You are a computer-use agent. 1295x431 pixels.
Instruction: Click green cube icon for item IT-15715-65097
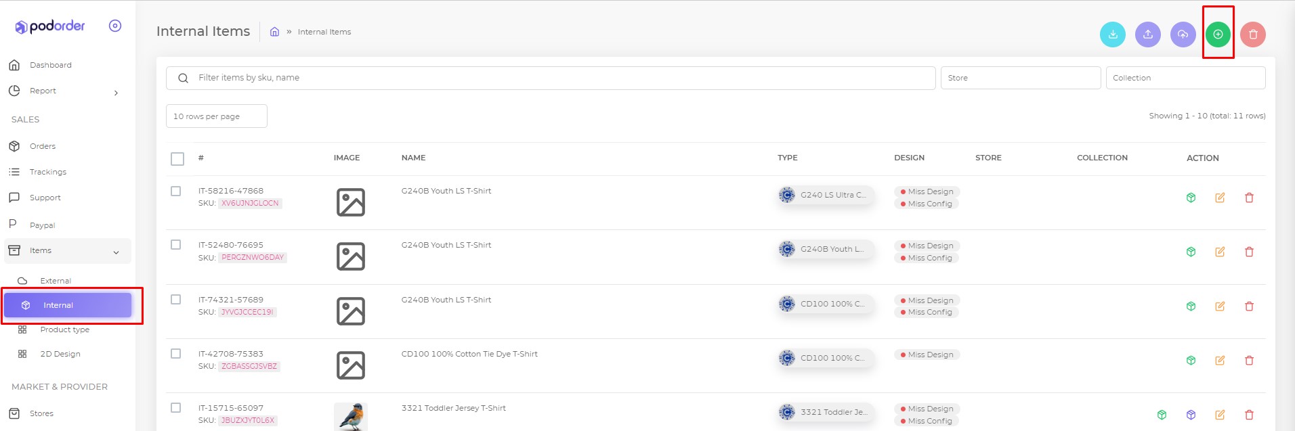coord(1162,415)
